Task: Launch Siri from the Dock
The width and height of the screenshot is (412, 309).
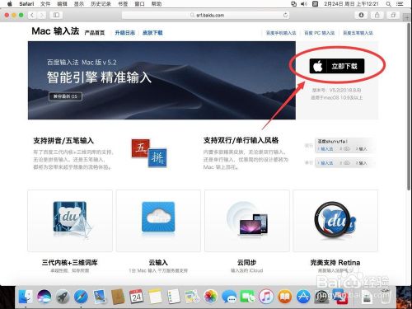Action: pos(44,297)
